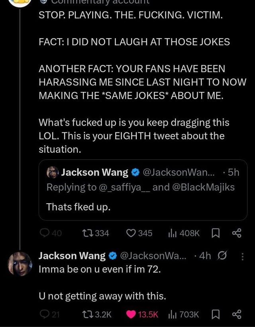Screen dimensions: 255x327
Task: Open the small avatar in the quoted tweet
Action: [52, 172]
